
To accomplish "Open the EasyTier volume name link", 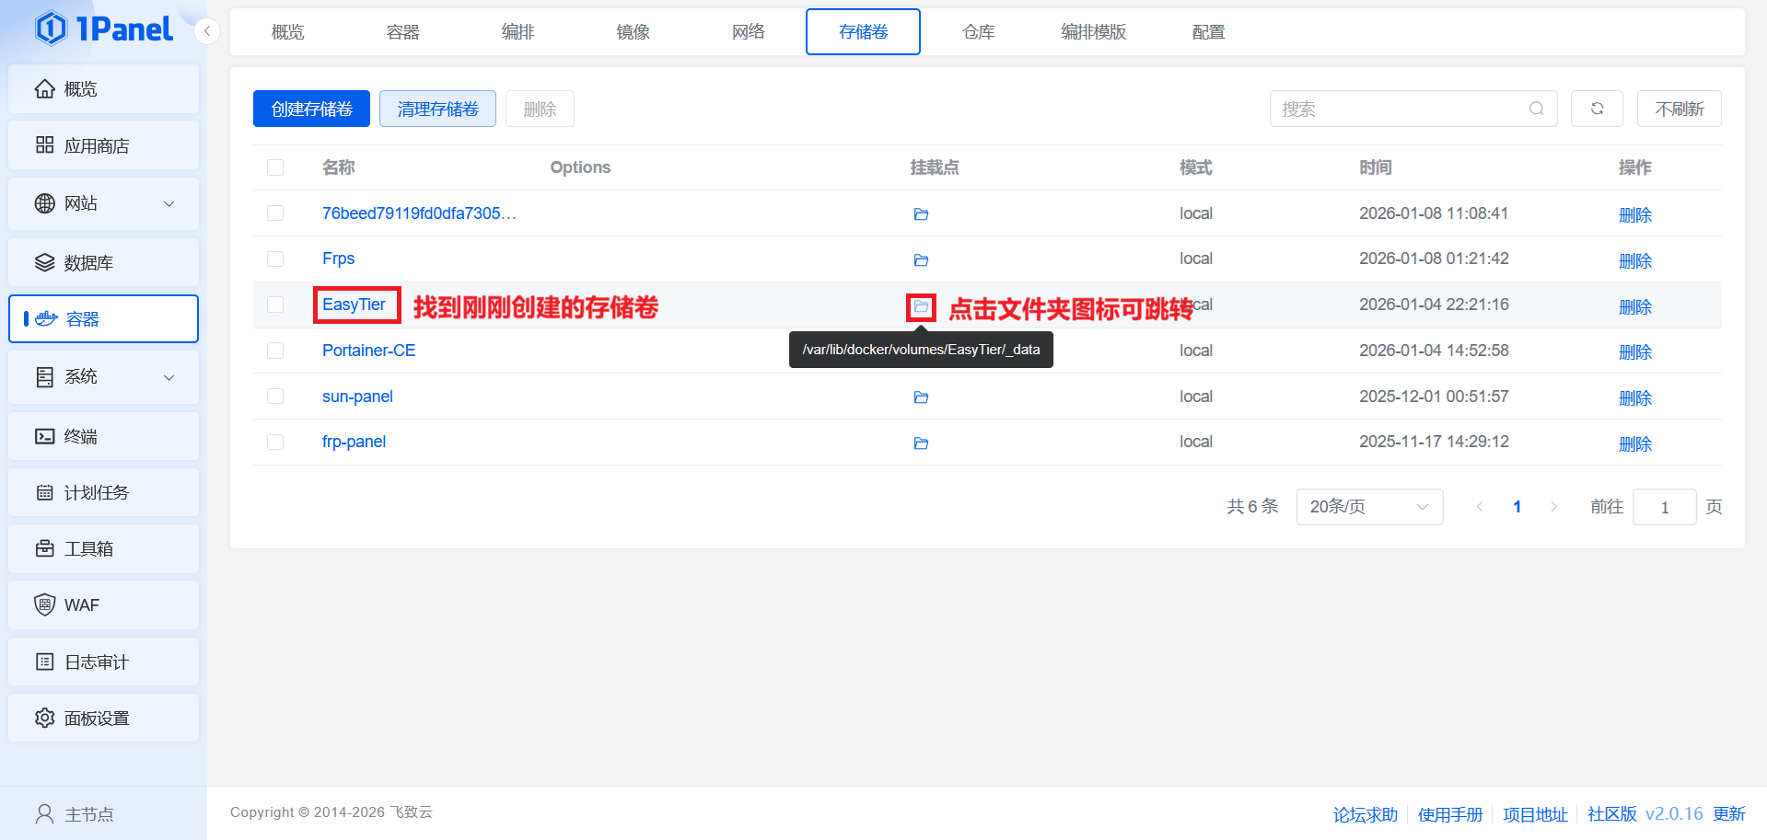I will pos(354,305).
